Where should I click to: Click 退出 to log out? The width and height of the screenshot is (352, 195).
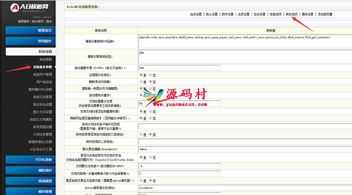(49, 22)
